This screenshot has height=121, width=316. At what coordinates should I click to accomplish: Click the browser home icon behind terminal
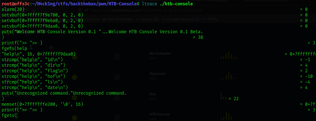(34, 10)
